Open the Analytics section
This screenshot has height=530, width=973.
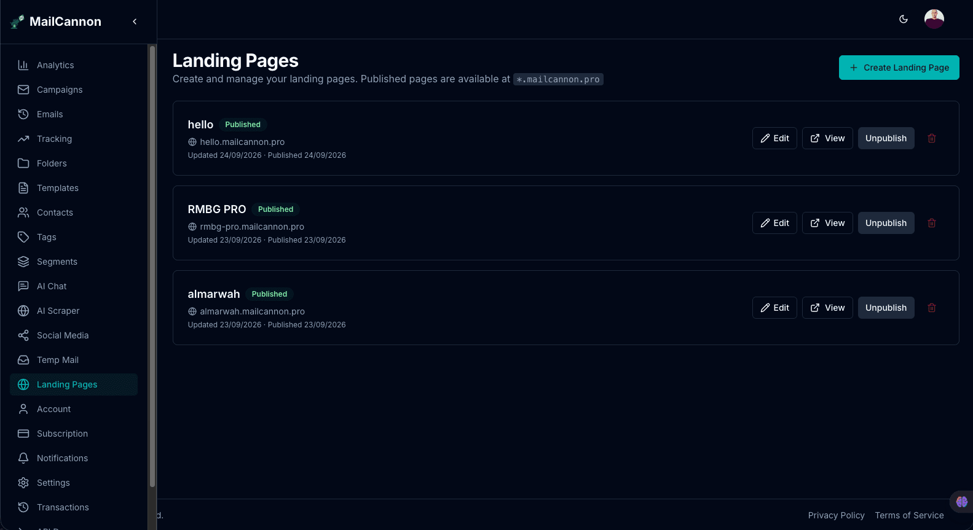(74, 65)
